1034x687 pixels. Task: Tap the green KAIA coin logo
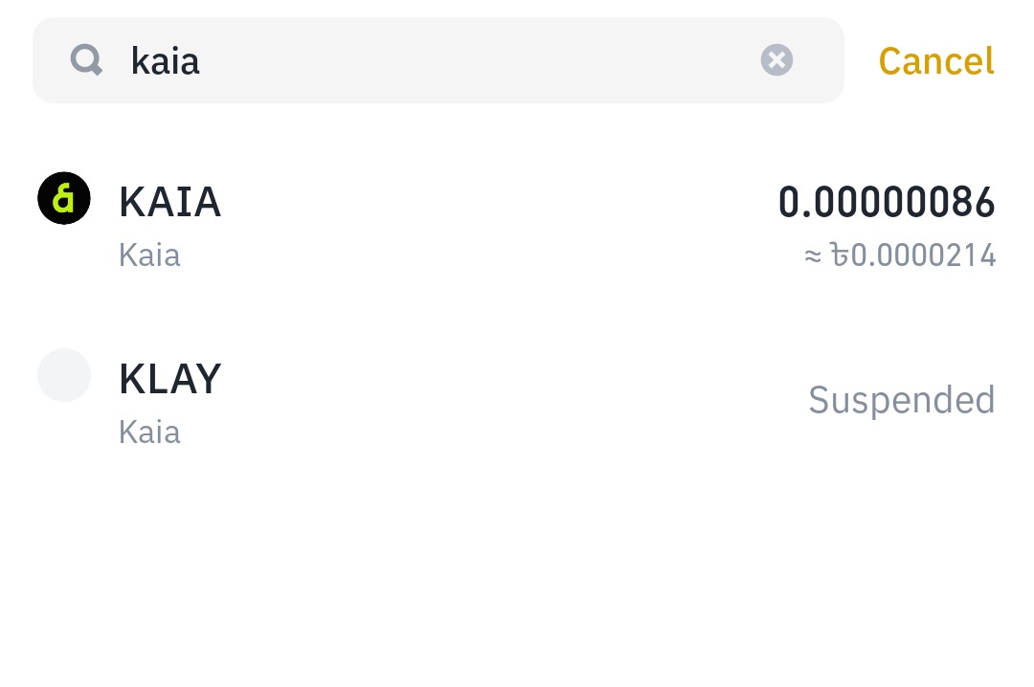point(64,199)
